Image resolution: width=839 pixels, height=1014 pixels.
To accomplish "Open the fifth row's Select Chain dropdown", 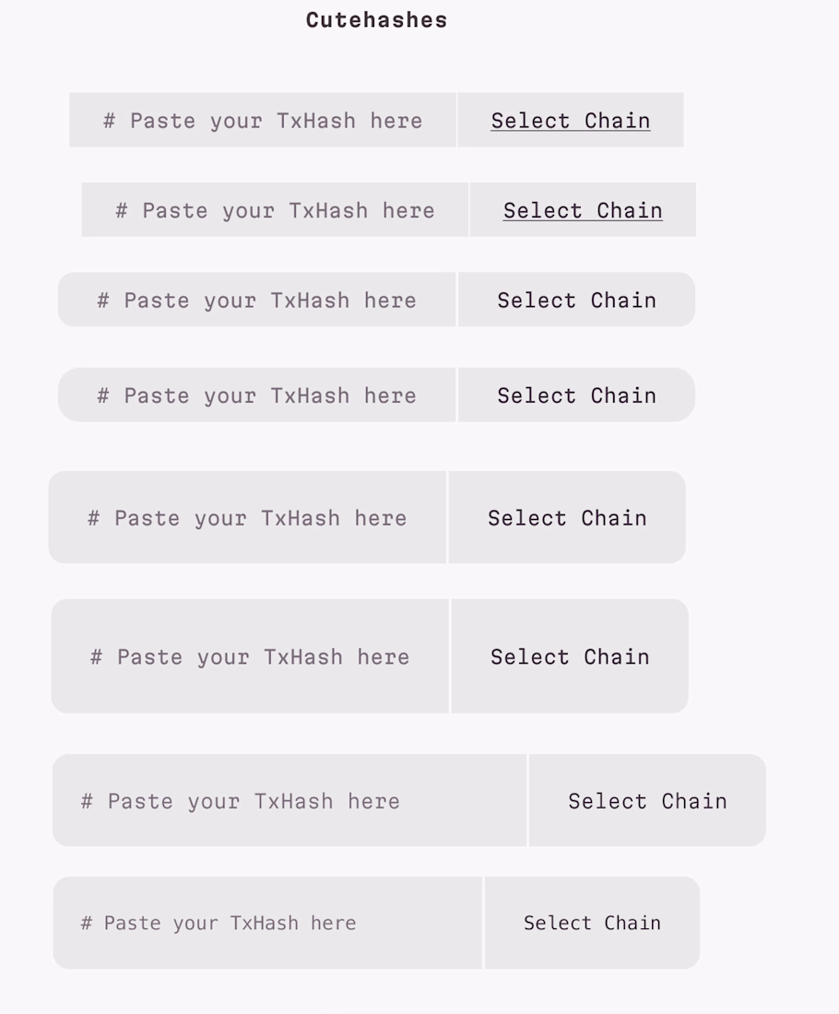I will pyautogui.click(x=567, y=518).
